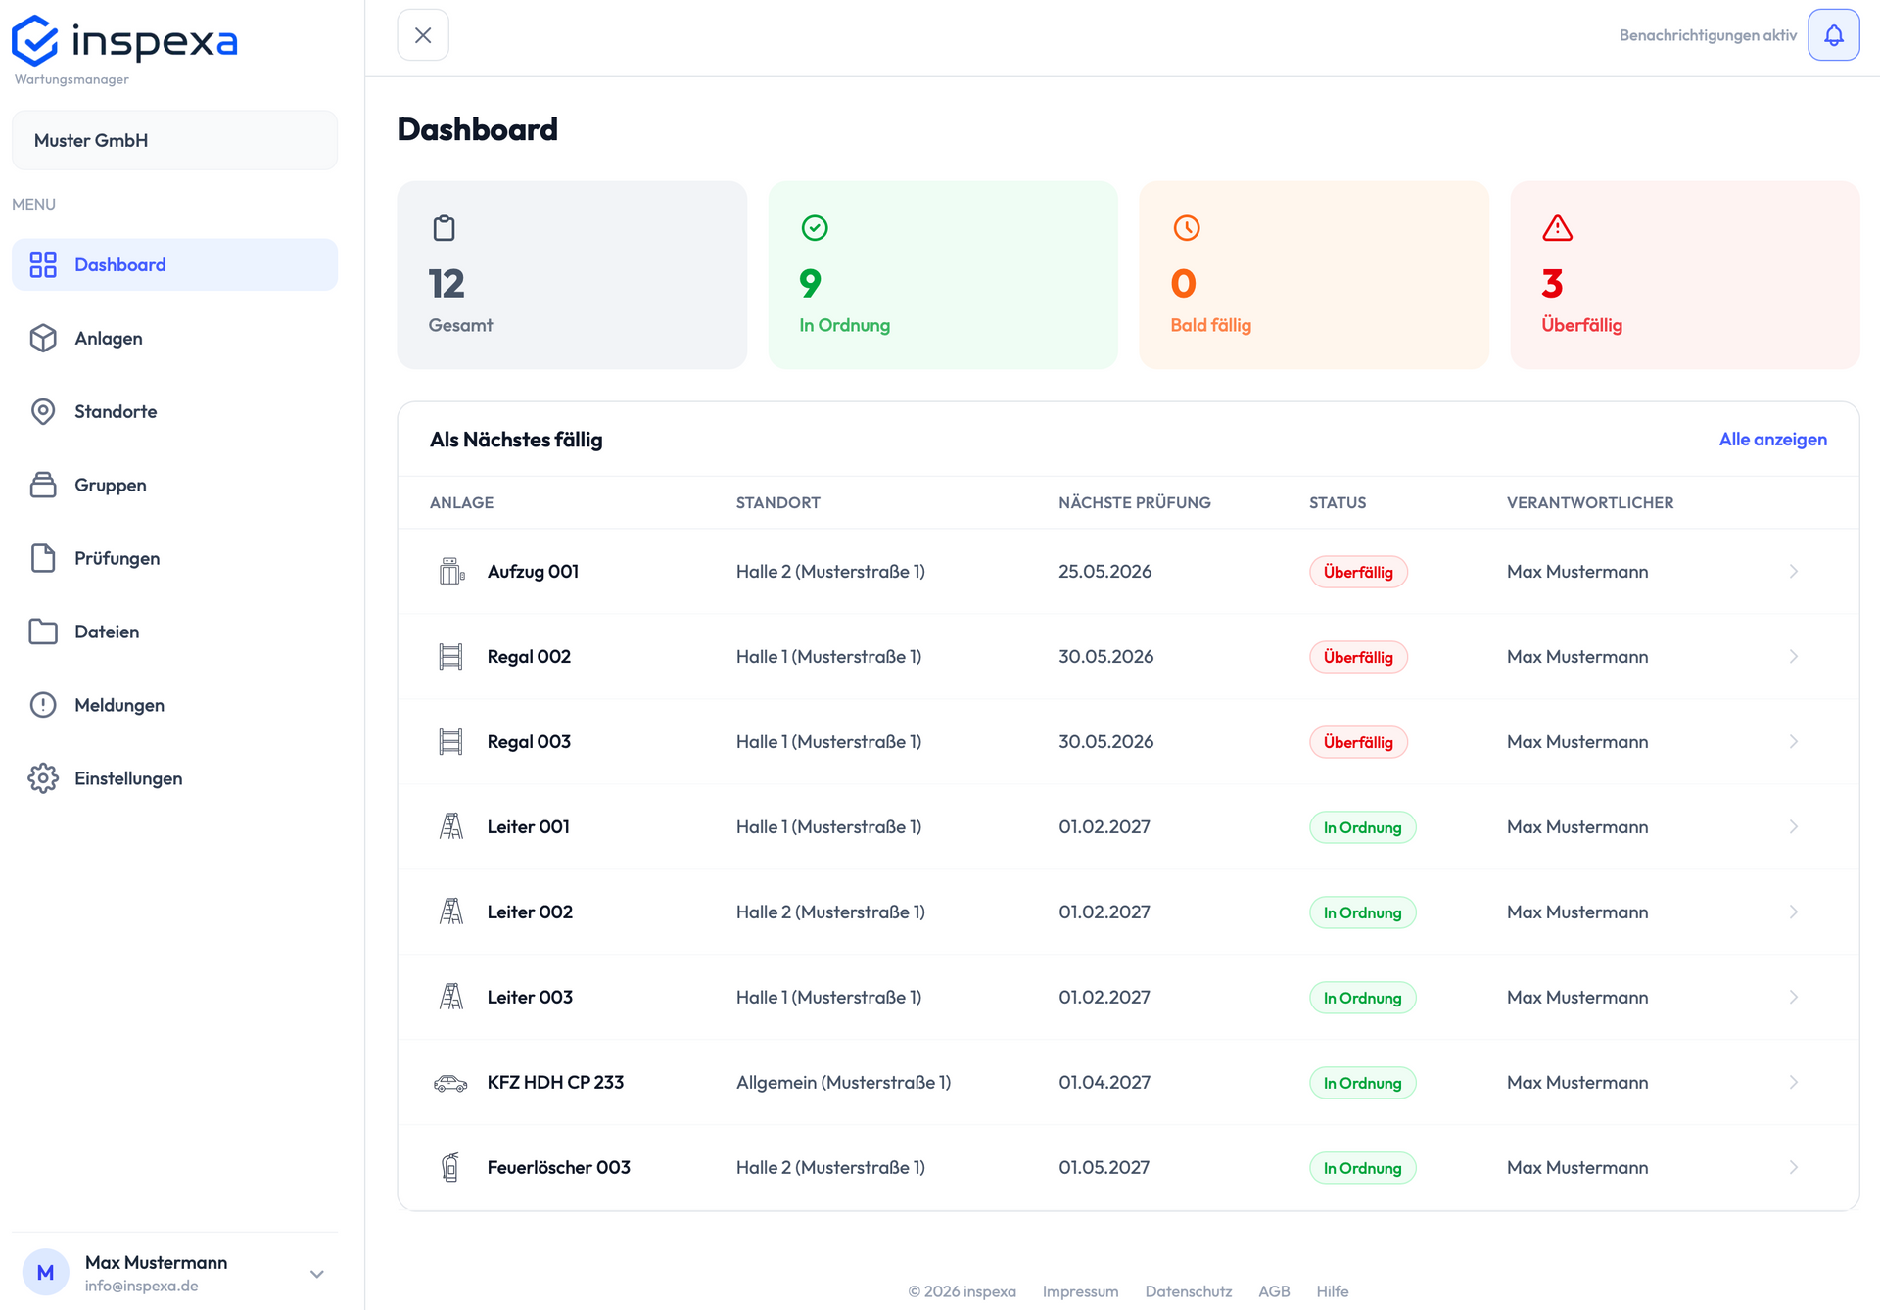Viewport: 1880px width, 1310px height.
Task: Click the Alle anzeigen link
Action: [1772, 440]
